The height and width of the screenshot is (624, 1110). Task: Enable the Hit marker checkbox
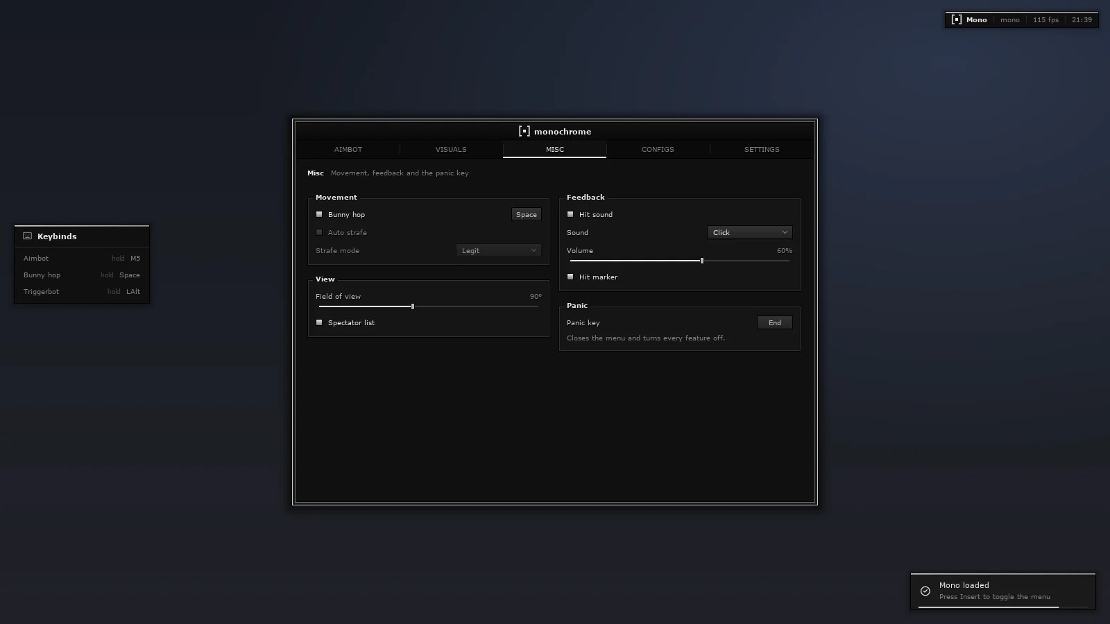[570, 277]
